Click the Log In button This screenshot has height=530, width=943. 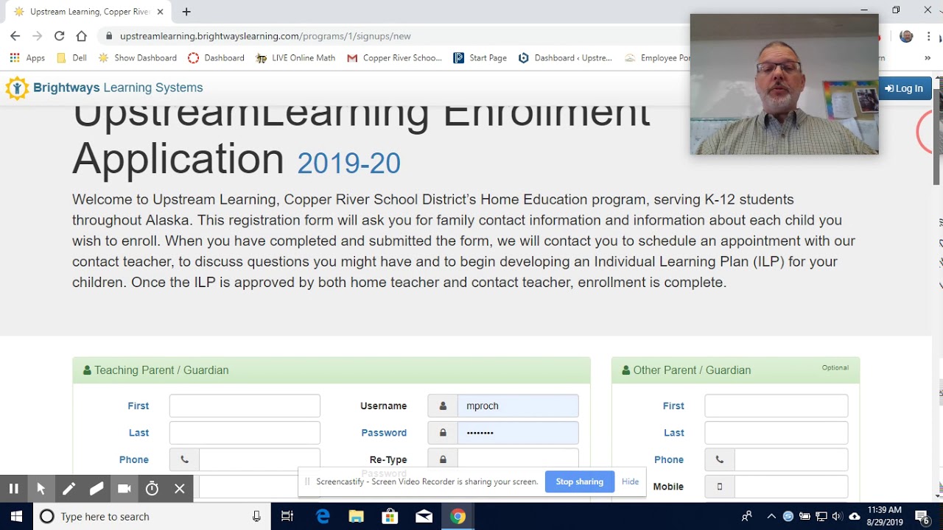[905, 88]
